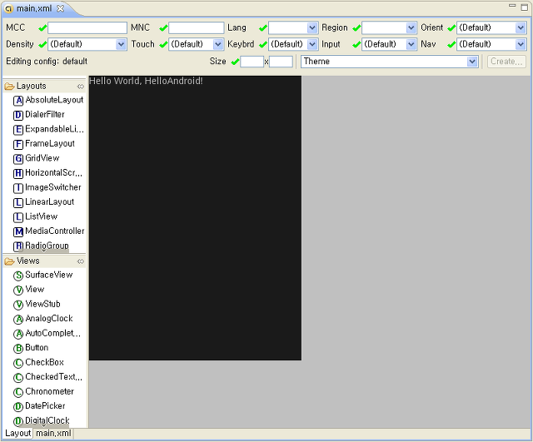Select the ListView icon
Screen dimensions: 533x442
pyautogui.click(x=18, y=217)
